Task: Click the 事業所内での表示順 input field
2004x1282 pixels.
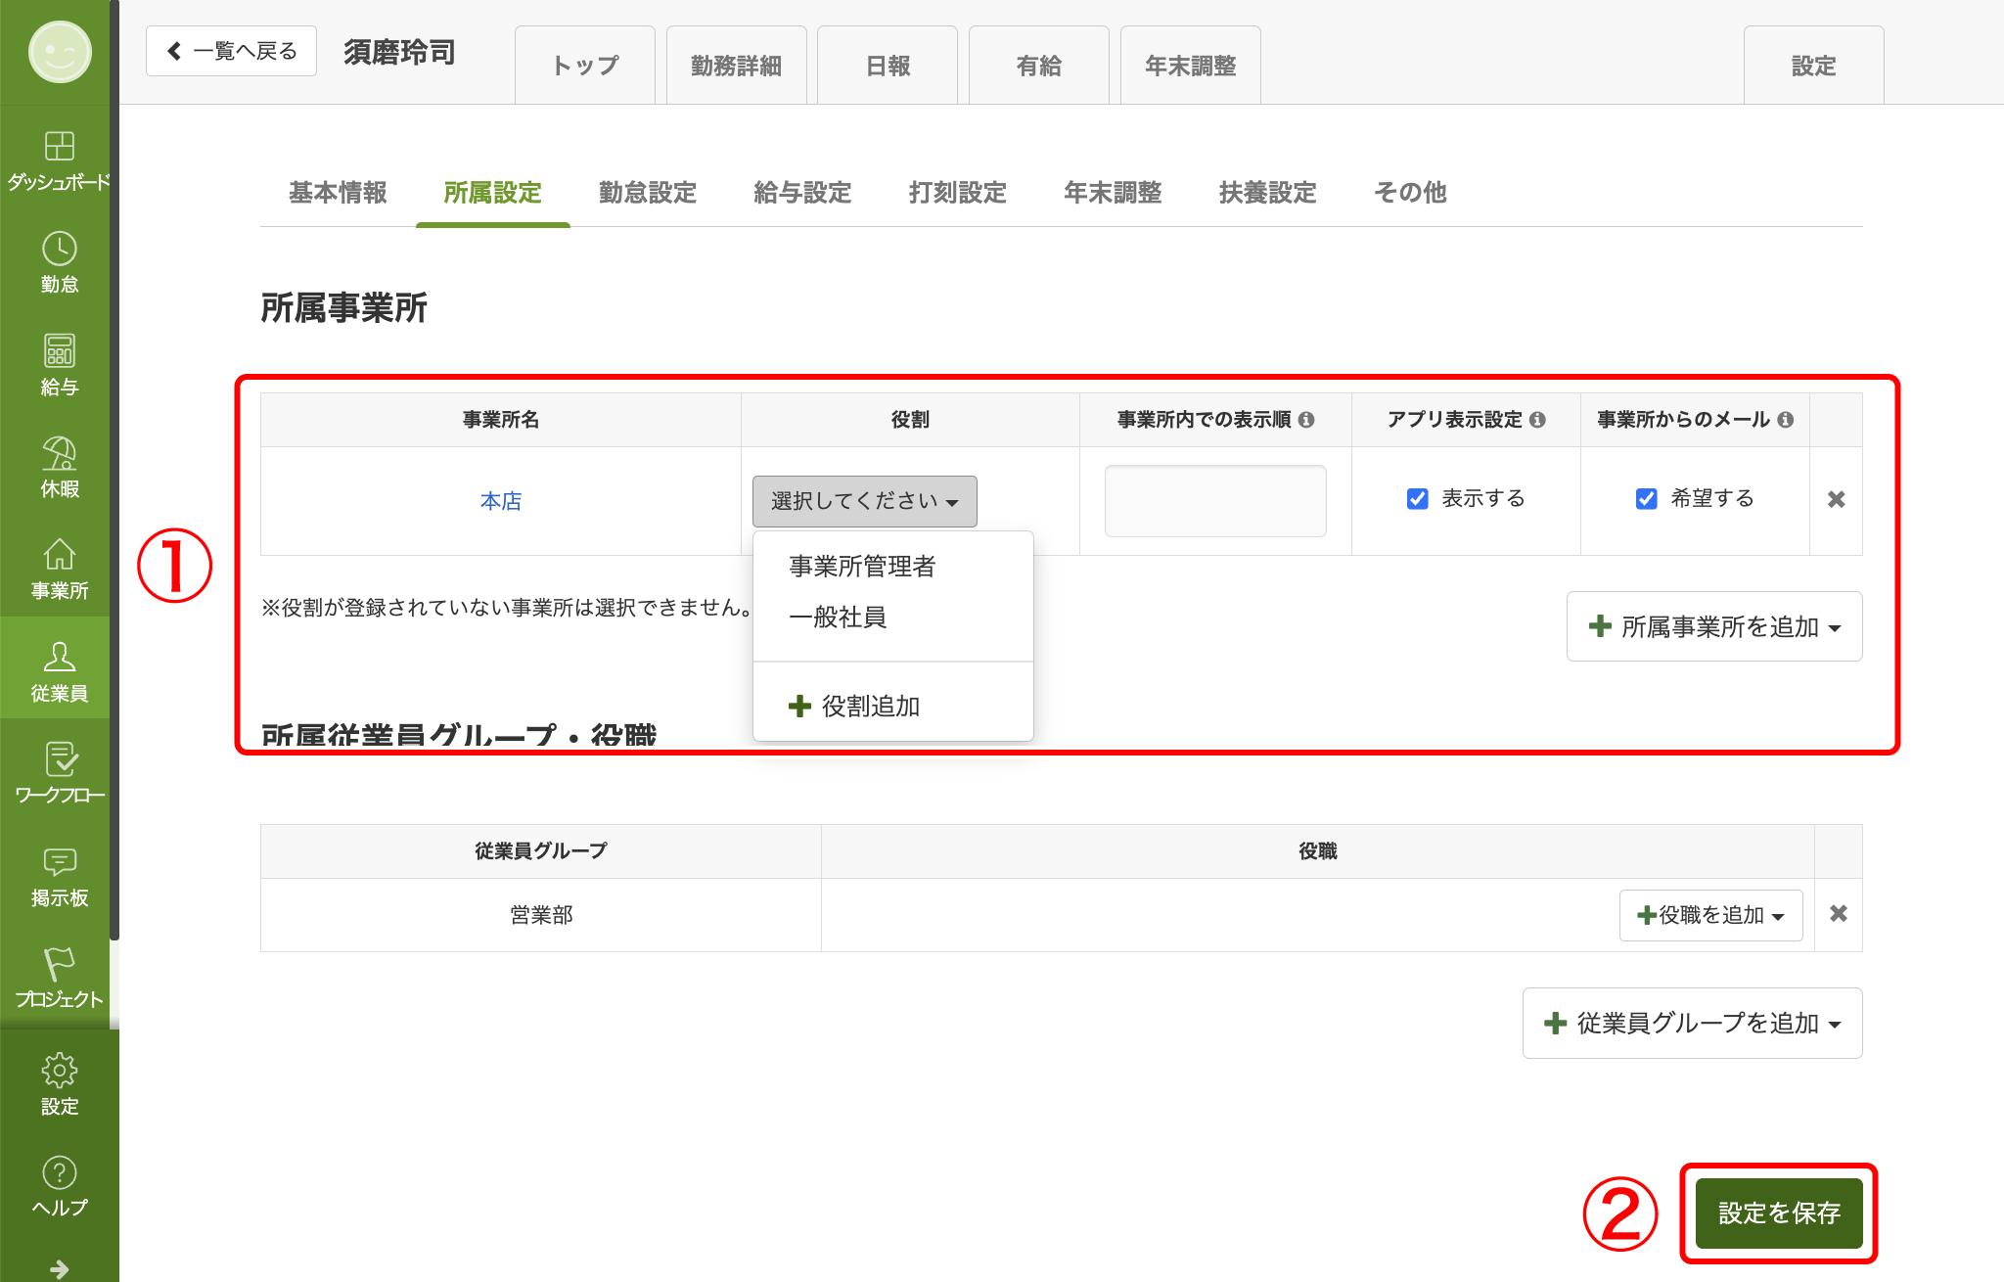Action: coord(1214,501)
